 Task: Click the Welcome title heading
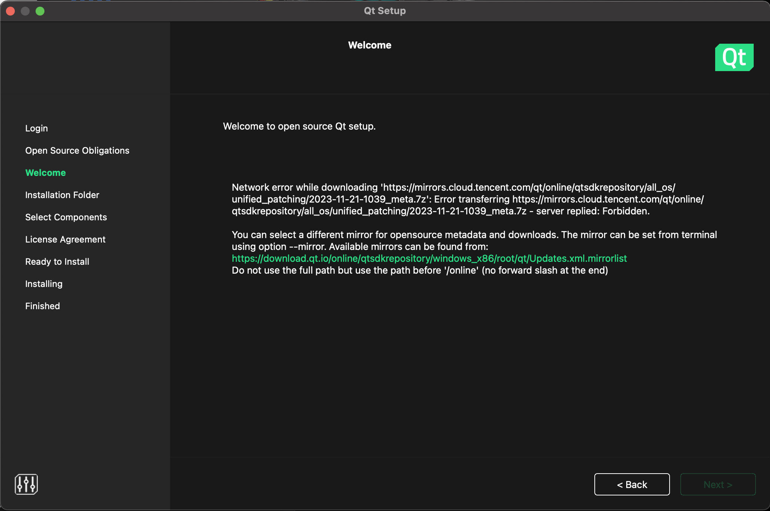(x=369, y=45)
